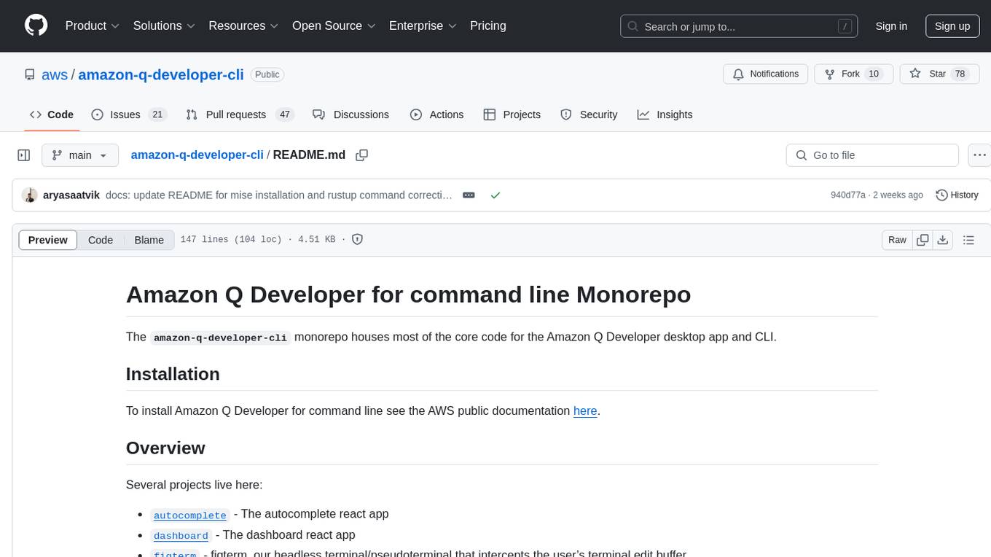
Task: Open amazon-q-developer-cli repository title link
Action: pyautogui.click(x=161, y=74)
